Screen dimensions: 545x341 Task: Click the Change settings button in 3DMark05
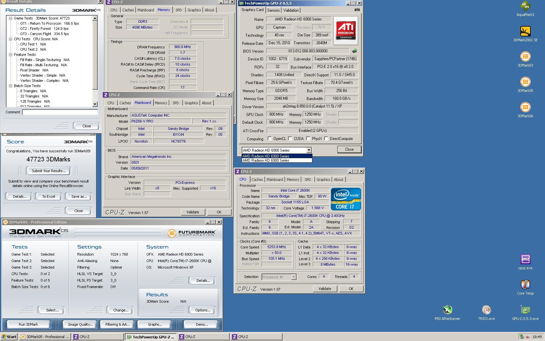coord(121,310)
